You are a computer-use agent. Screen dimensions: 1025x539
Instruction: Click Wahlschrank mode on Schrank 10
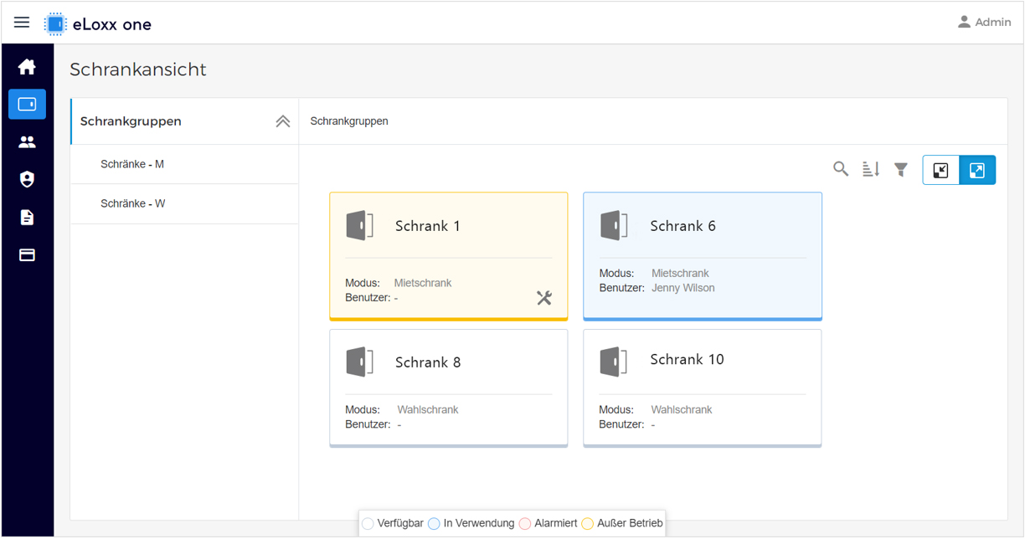pyautogui.click(x=682, y=410)
